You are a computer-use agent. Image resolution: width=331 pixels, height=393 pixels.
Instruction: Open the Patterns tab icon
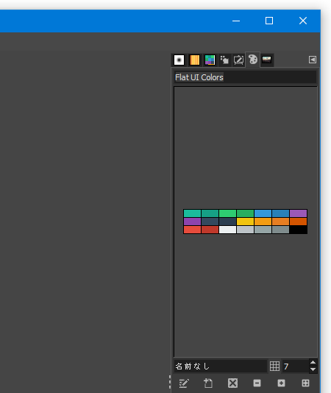[x=210, y=60]
